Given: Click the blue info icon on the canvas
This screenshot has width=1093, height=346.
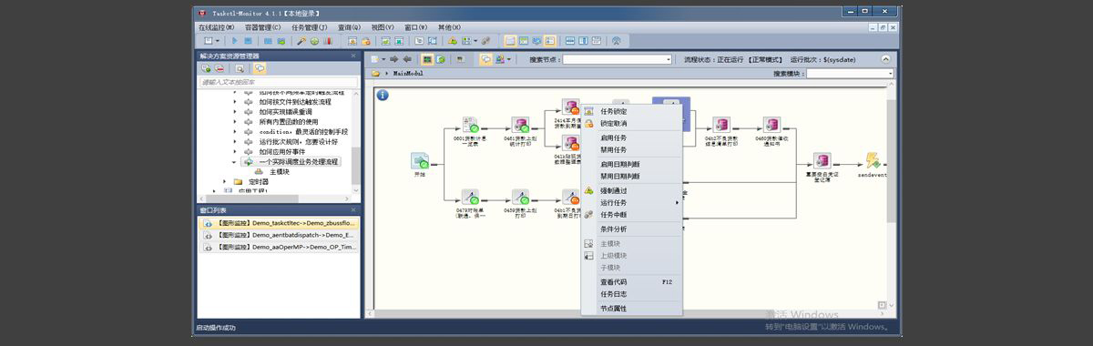Looking at the screenshot, I should click(x=383, y=95).
